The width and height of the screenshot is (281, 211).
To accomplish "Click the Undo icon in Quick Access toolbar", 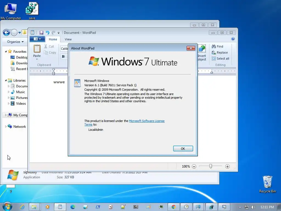I will 47,33.
